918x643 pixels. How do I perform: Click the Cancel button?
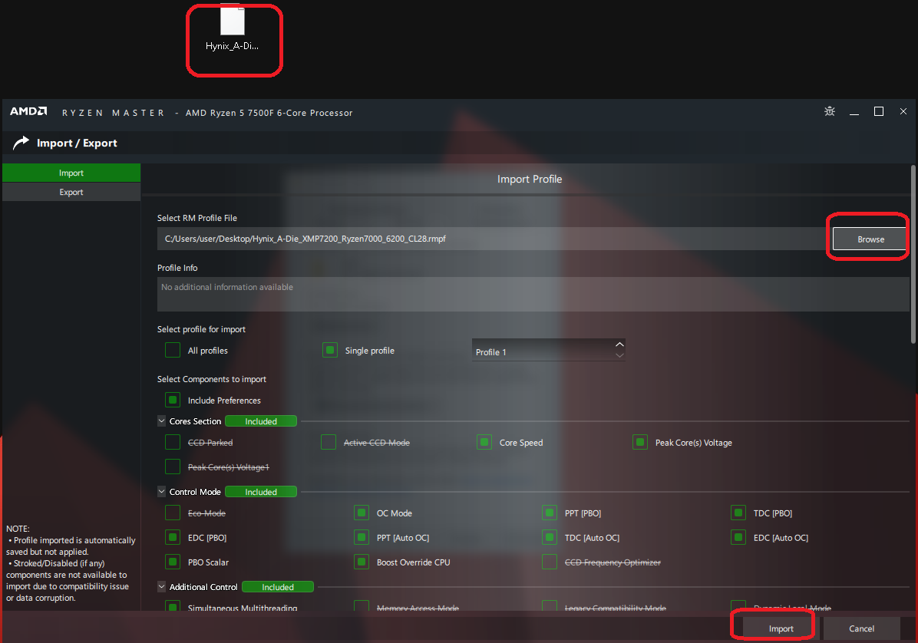pyautogui.click(x=861, y=628)
